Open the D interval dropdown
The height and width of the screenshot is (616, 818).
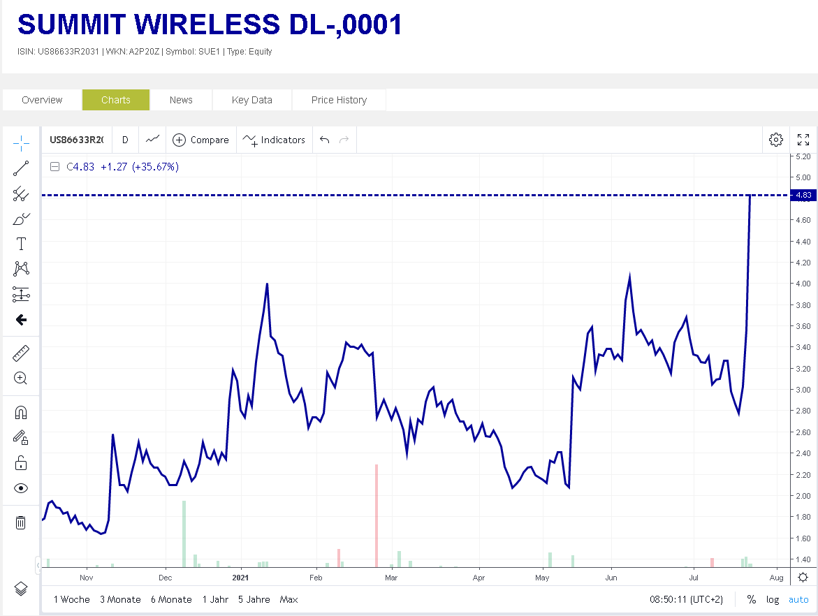tap(125, 140)
